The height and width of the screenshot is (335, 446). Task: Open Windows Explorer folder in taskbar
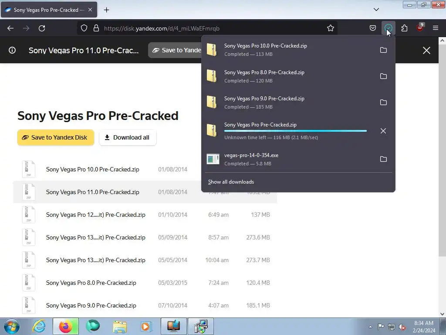point(120,326)
